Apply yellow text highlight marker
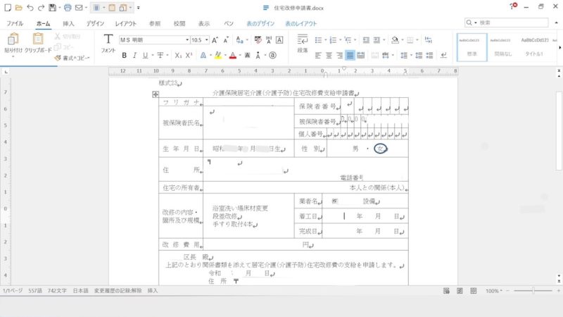563x317 pixels. [x=218, y=55]
